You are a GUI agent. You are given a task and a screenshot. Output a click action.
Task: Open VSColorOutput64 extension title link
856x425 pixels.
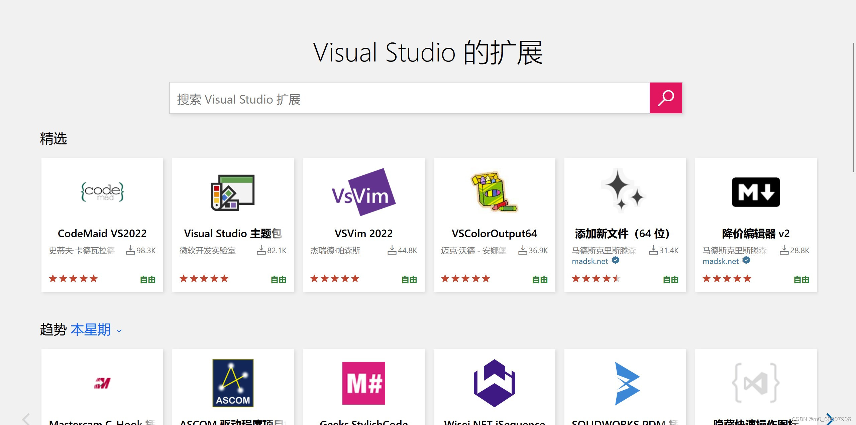pos(494,233)
